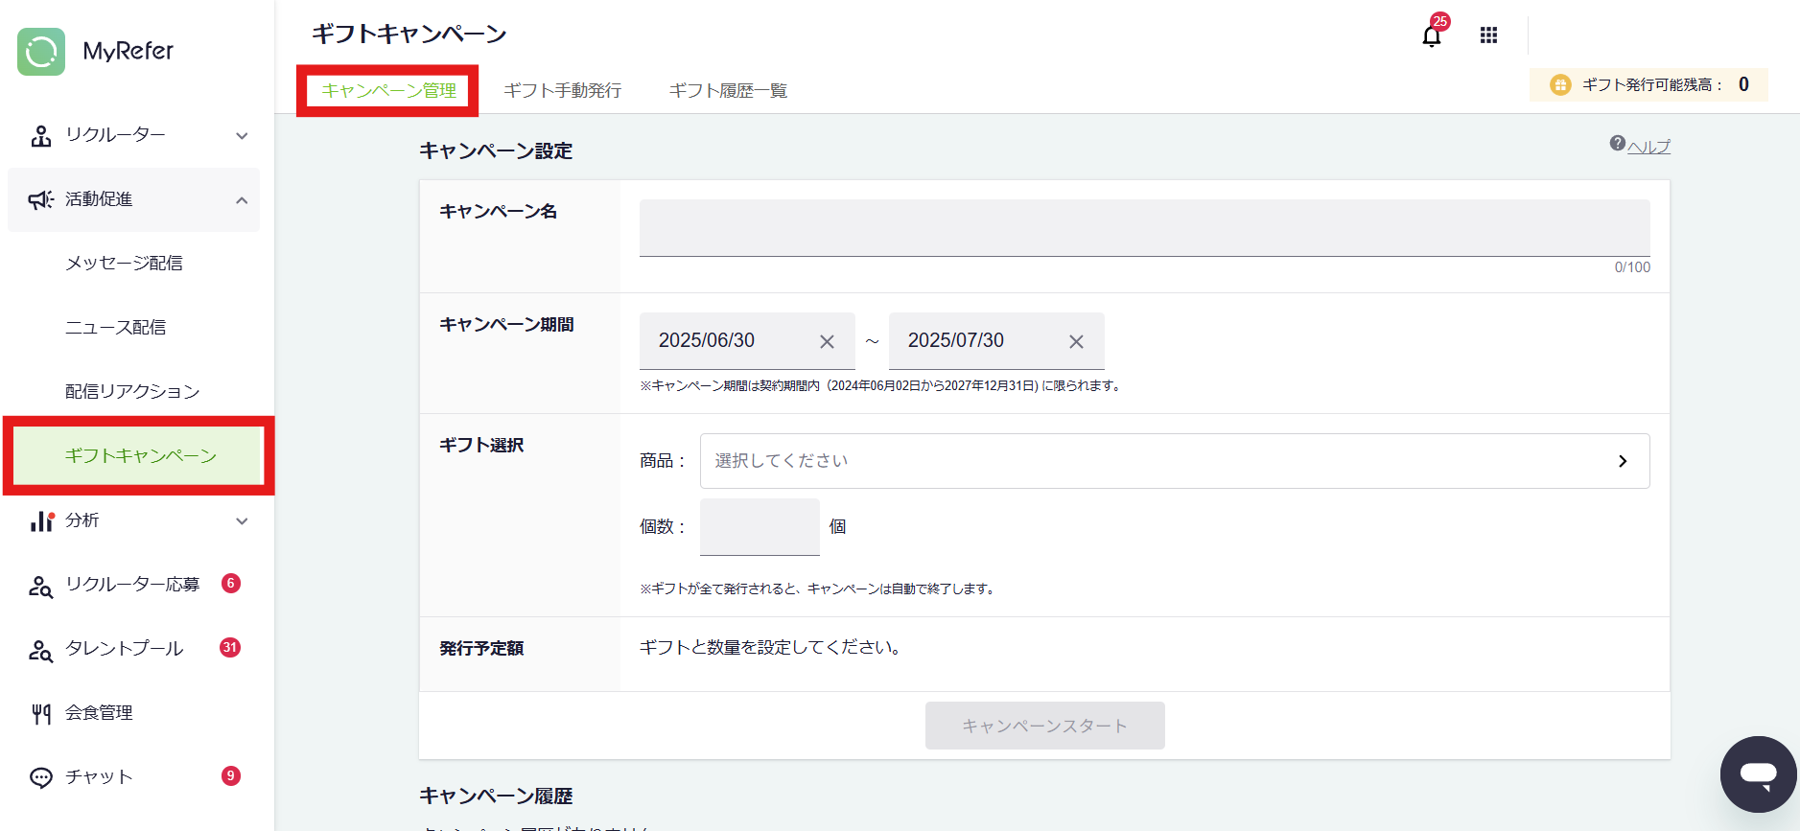Open the apps grid menu icon
The height and width of the screenshot is (831, 1800).
coord(1488,35)
